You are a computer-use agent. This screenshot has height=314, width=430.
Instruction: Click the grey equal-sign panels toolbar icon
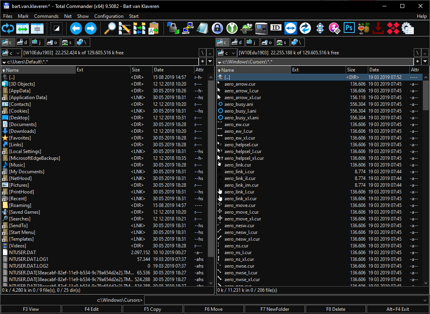tap(37, 28)
